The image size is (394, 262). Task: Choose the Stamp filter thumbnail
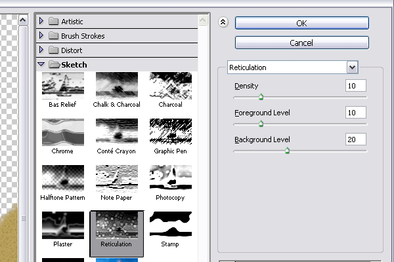pos(171,225)
